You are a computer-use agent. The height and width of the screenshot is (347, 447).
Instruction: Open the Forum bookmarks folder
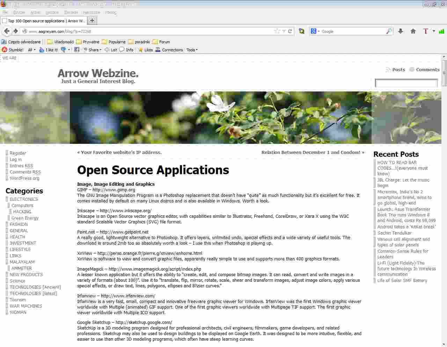(x=161, y=42)
